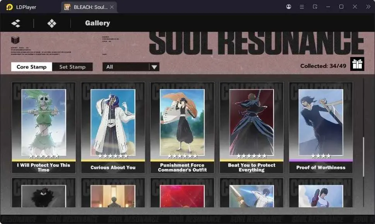This screenshot has height=224, width=375.
Task: Click the LDPlayer mini-window mode icon
Action: (x=315, y=7)
